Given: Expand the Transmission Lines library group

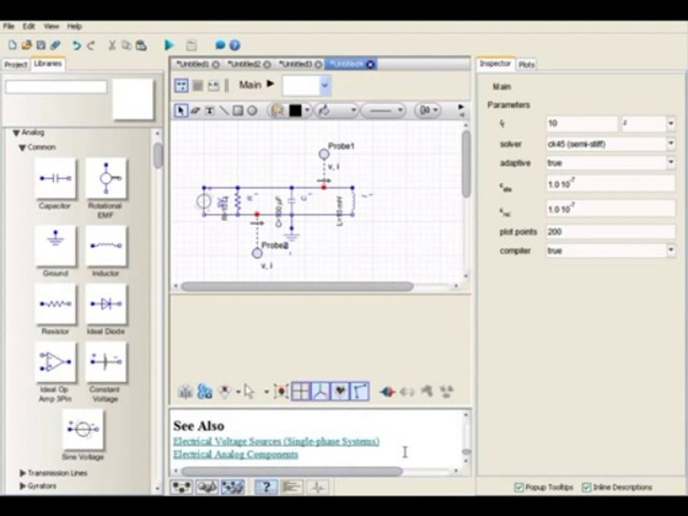Looking at the screenshot, I should coord(23,473).
